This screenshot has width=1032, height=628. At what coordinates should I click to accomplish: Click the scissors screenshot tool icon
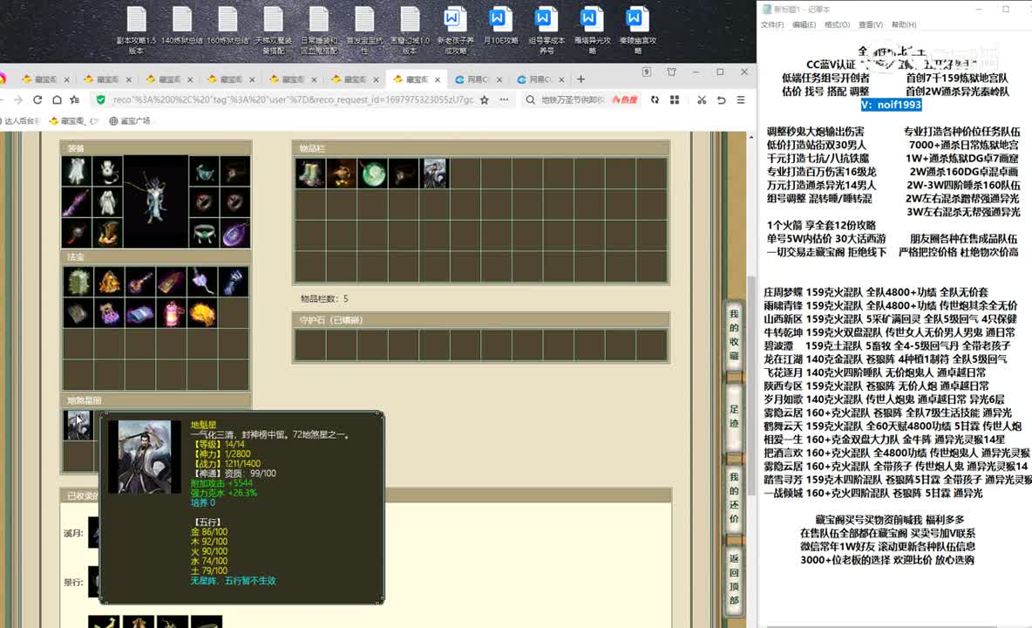pos(702,100)
